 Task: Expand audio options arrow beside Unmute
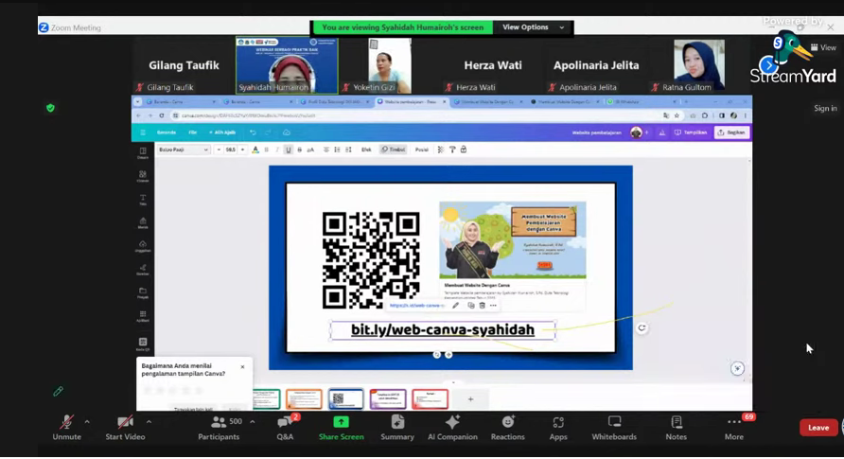pos(87,422)
